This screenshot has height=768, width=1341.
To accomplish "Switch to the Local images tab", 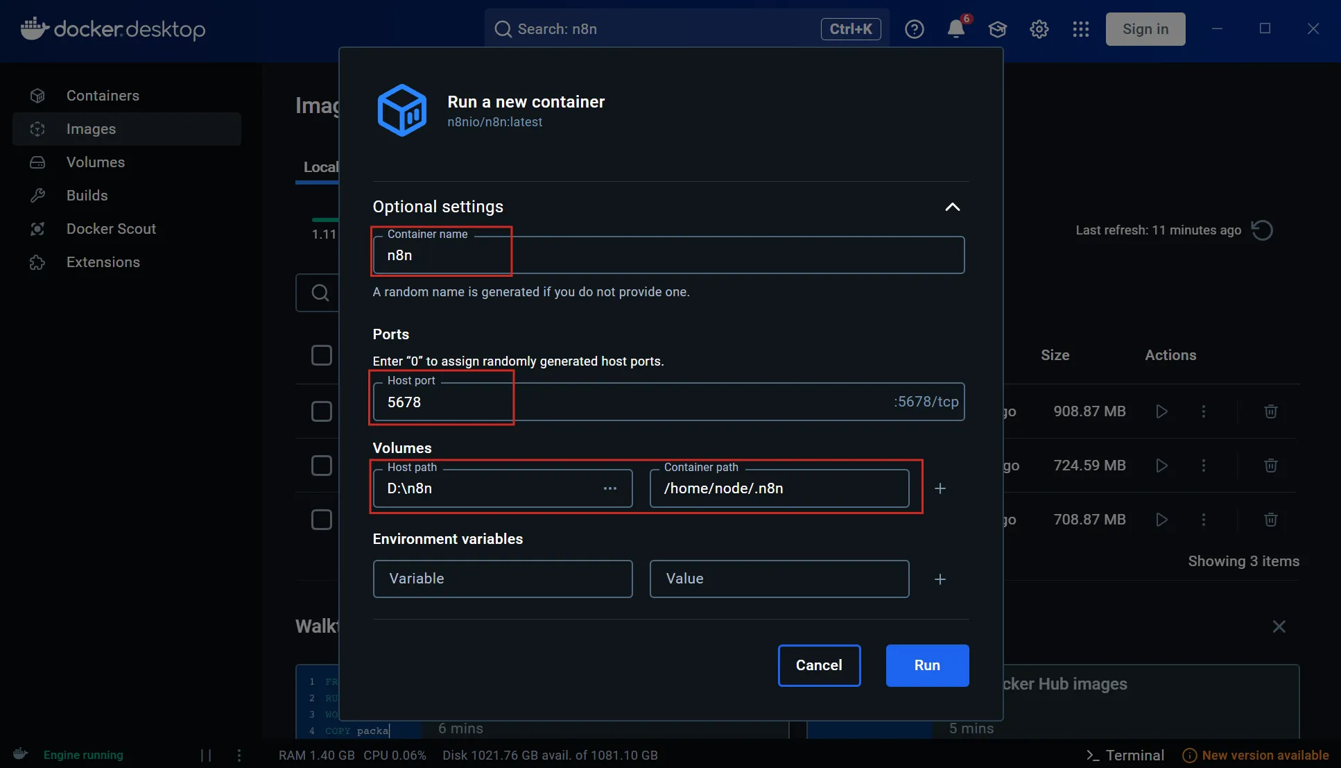I will click(x=320, y=167).
